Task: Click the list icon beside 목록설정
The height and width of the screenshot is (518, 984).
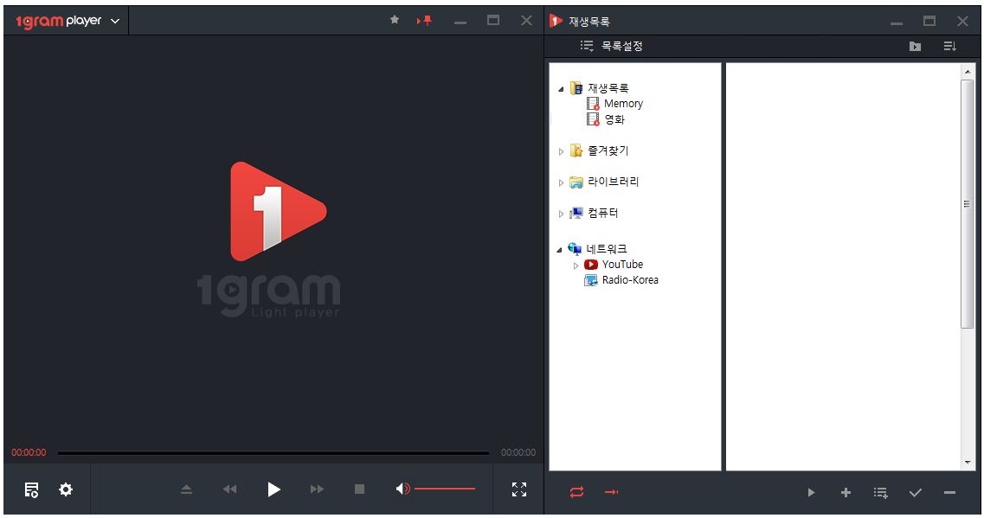Action: point(587,46)
